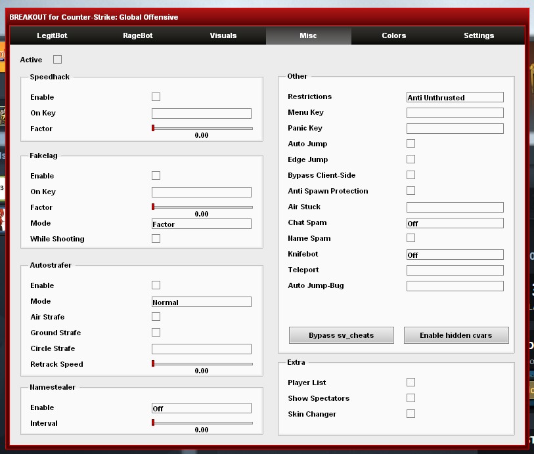The height and width of the screenshot is (454, 534).
Task: Click the Enable hidden cvars button
Action: click(x=456, y=335)
